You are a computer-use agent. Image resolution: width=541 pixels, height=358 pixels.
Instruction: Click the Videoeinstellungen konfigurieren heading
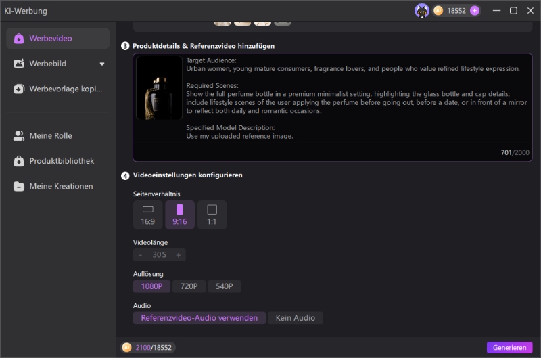click(188, 175)
